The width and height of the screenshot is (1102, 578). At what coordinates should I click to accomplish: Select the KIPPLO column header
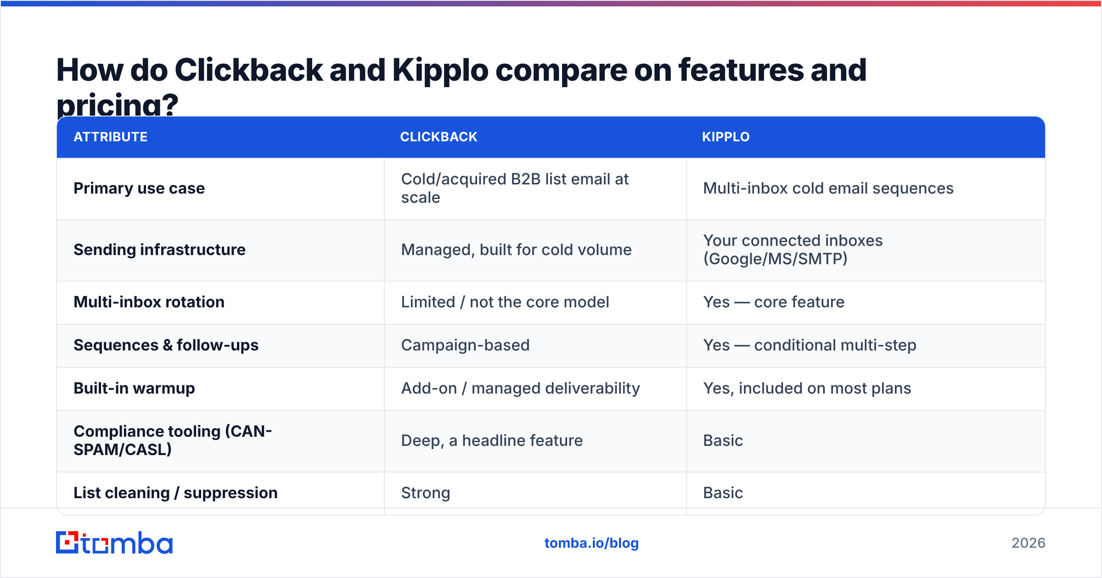(725, 137)
